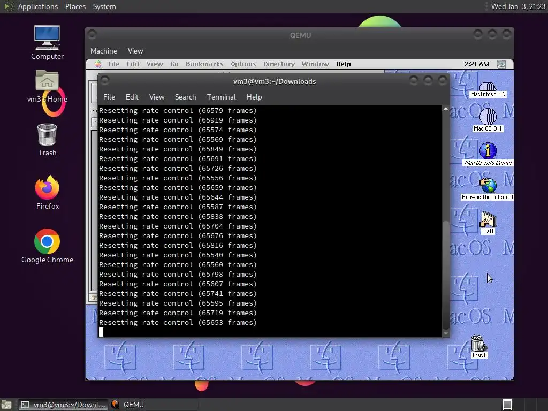
Task: Select the Mac OS Info Center icon
Action: click(x=488, y=154)
